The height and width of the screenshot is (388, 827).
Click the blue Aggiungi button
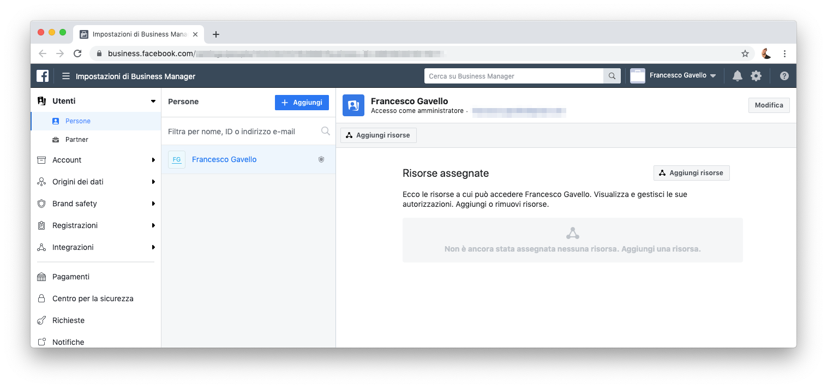tap(302, 103)
